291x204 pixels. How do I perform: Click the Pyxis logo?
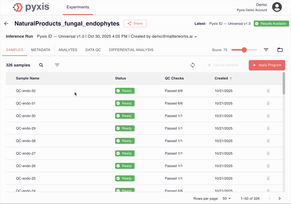[x=31, y=7]
